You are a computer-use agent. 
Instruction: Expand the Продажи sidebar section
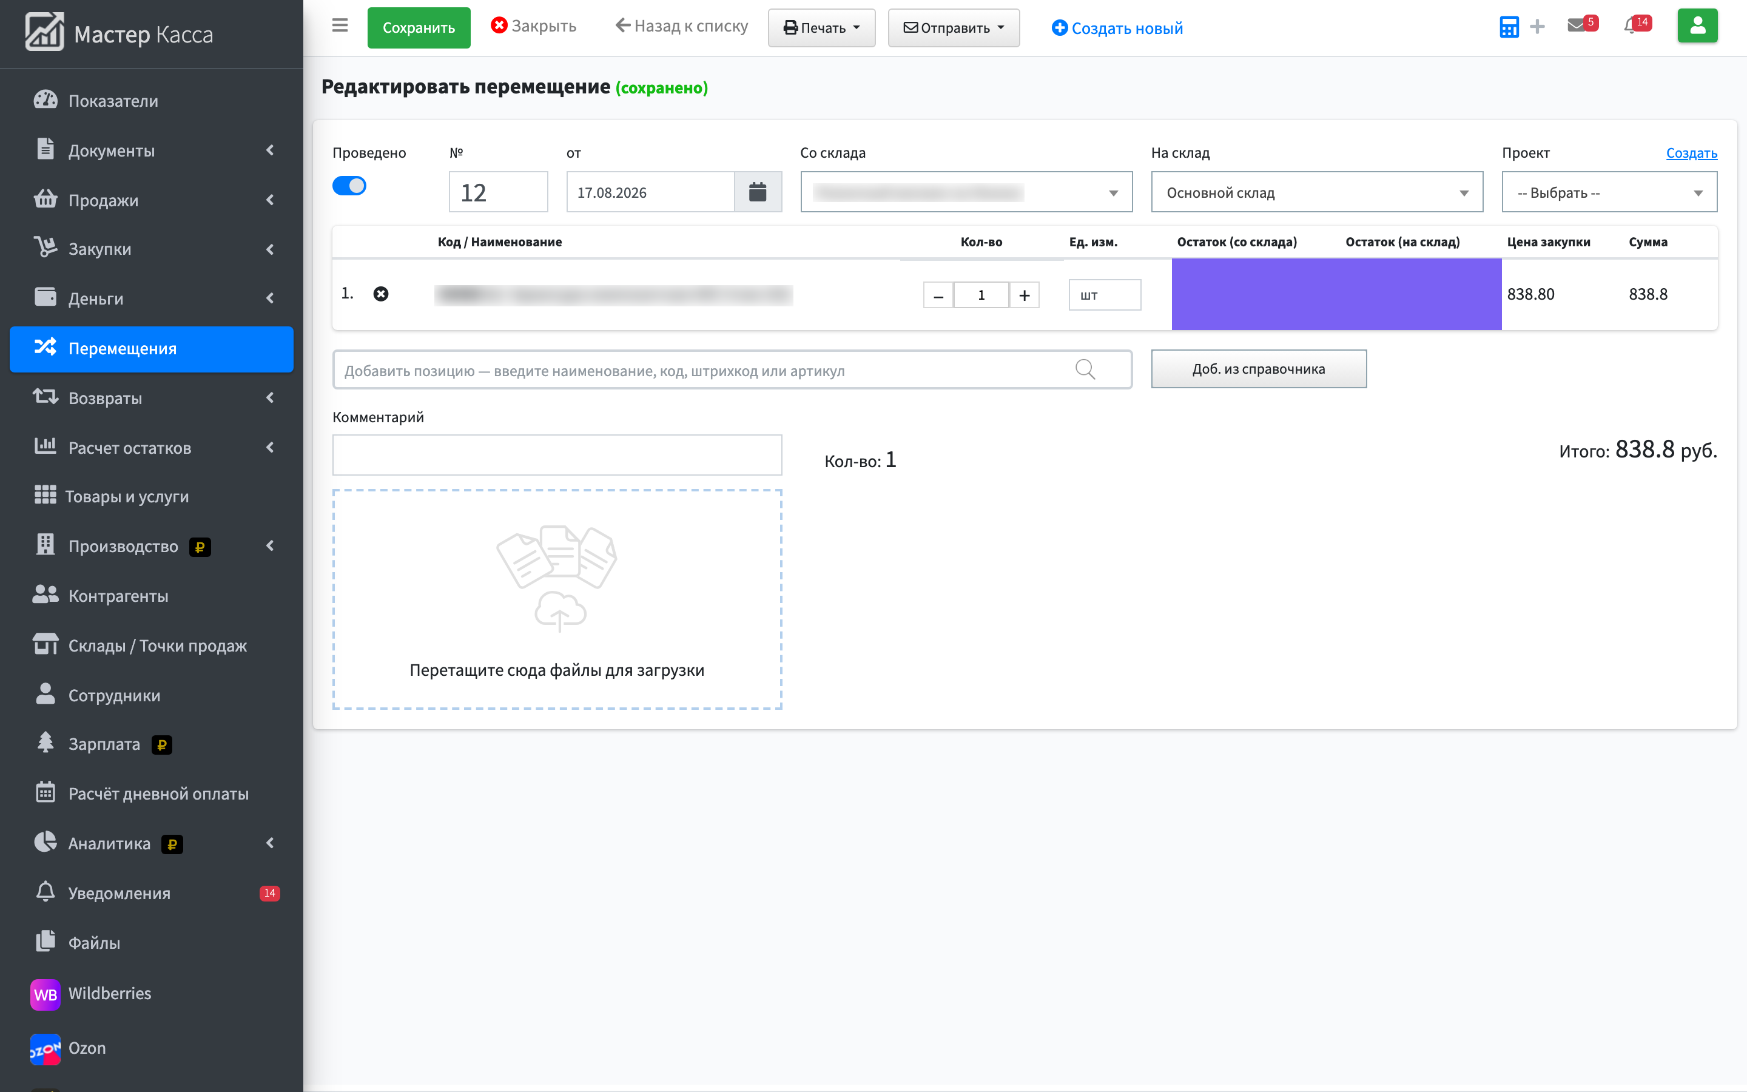click(152, 200)
